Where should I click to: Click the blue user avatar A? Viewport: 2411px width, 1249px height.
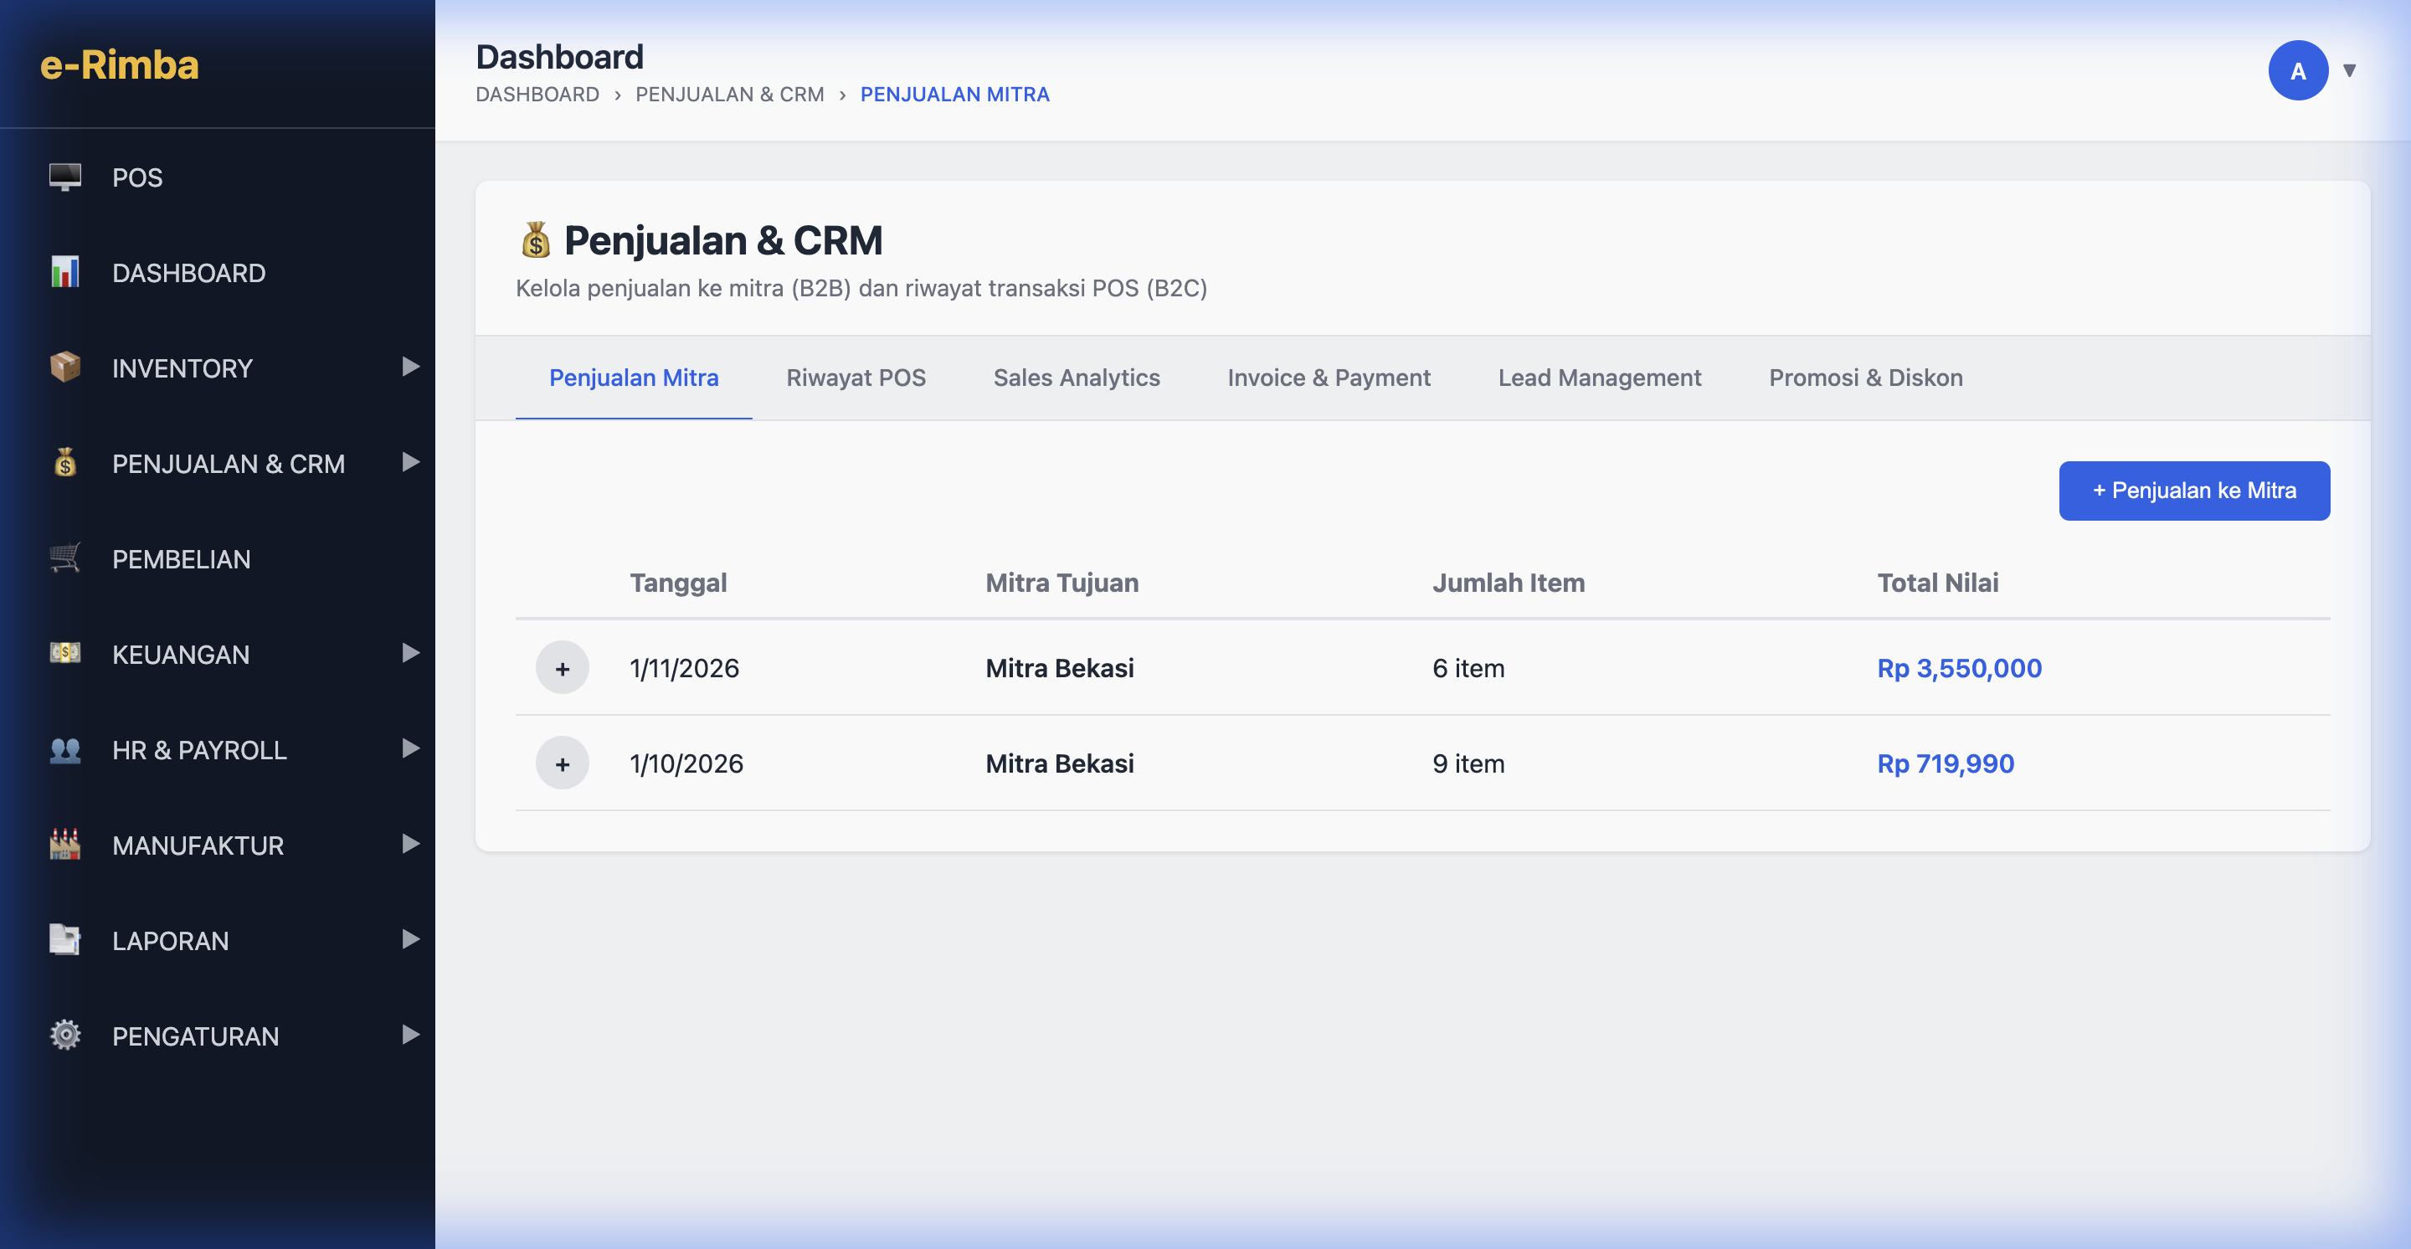pyautogui.click(x=2297, y=70)
